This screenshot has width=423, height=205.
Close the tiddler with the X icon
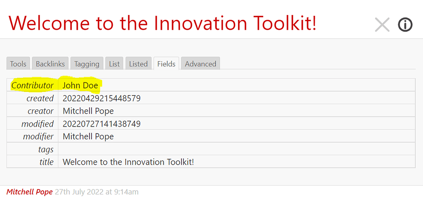382,25
